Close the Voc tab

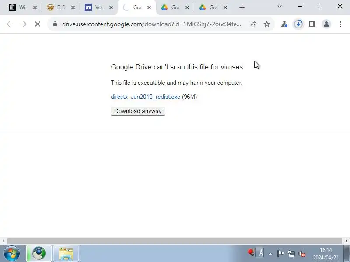[x=111, y=7]
